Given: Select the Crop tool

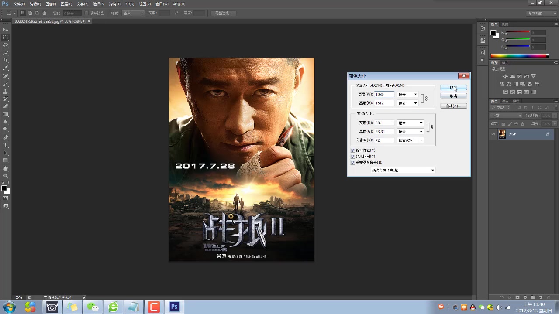Looking at the screenshot, I should [6, 60].
